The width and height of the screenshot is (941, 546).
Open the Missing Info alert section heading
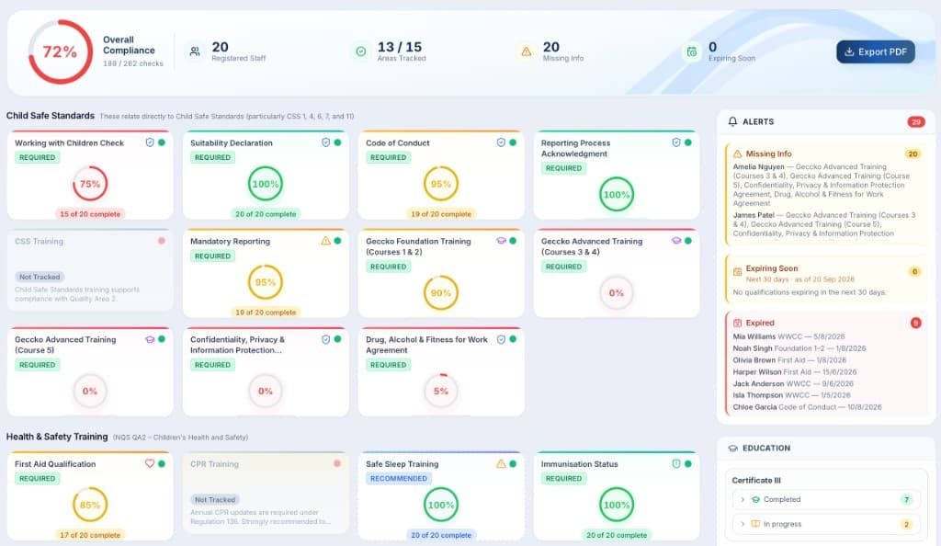pyautogui.click(x=768, y=154)
